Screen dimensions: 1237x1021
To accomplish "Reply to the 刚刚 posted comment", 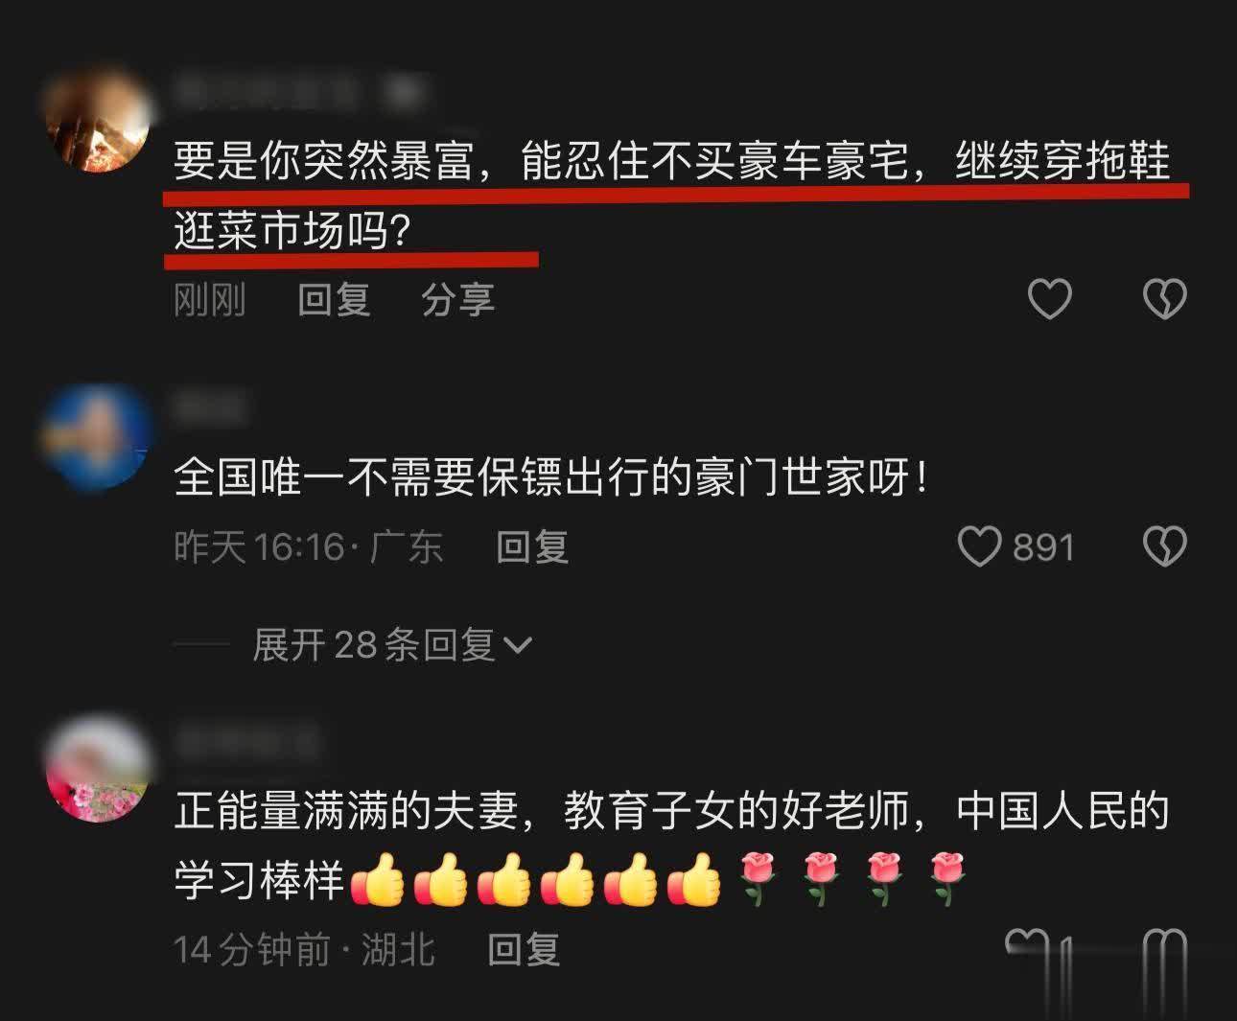I will [334, 300].
